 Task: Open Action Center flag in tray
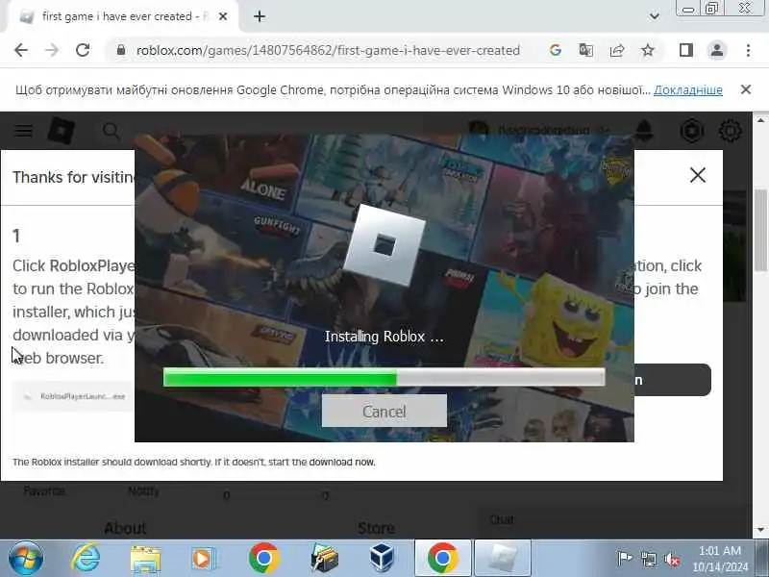[624, 559]
